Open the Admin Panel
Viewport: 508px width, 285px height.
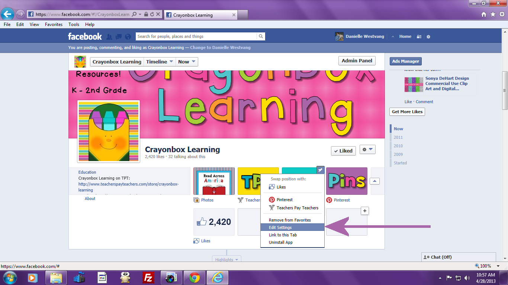click(x=357, y=60)
